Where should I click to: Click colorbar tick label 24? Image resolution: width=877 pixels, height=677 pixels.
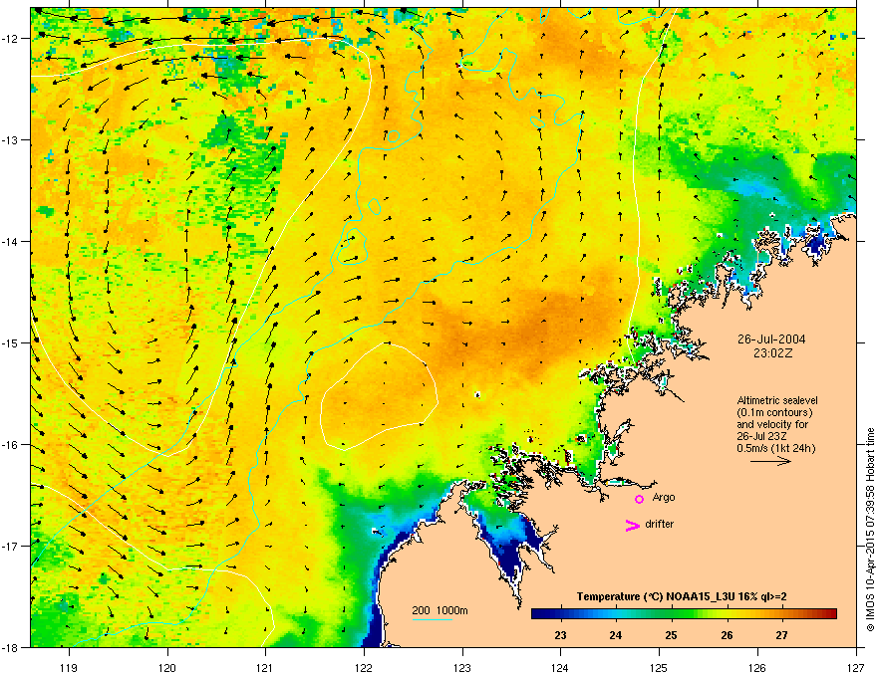point(615,635)
